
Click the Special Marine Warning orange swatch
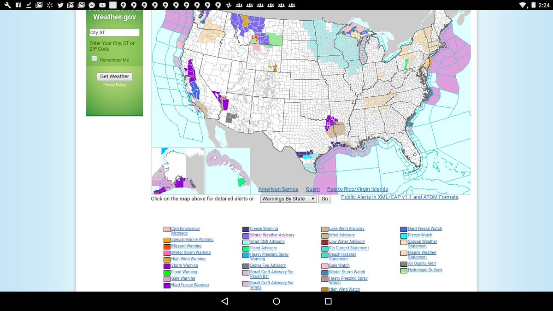[x=167, y=241]
